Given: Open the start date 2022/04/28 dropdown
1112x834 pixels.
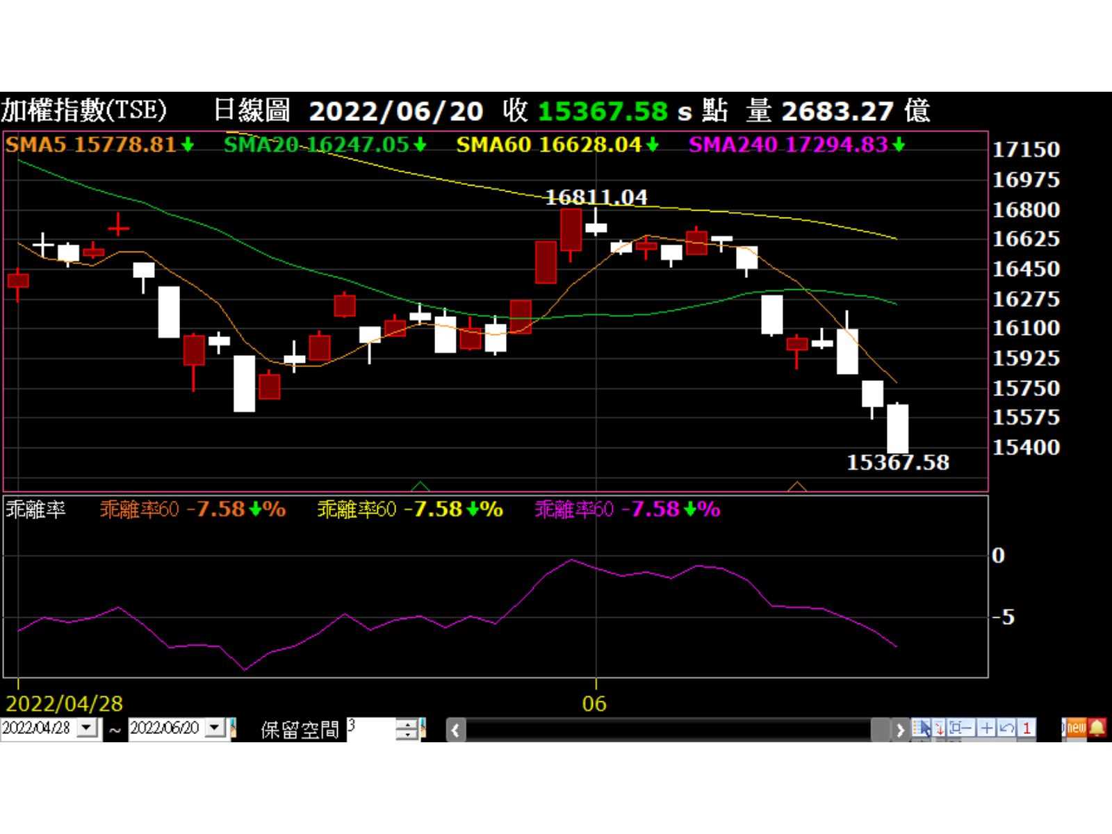Looking at the screenshot, I should (88, 728).
